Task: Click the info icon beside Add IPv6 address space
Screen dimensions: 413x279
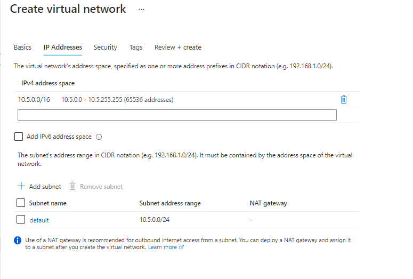Action: point(99,137)
